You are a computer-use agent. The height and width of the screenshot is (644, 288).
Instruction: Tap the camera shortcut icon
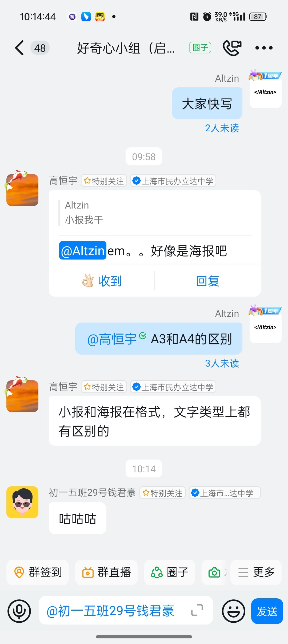(214, 572)
